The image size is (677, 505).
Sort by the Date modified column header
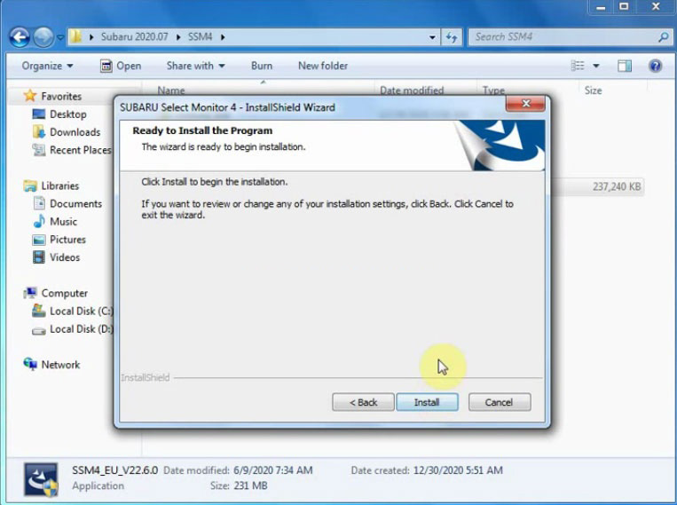(412, 91)
